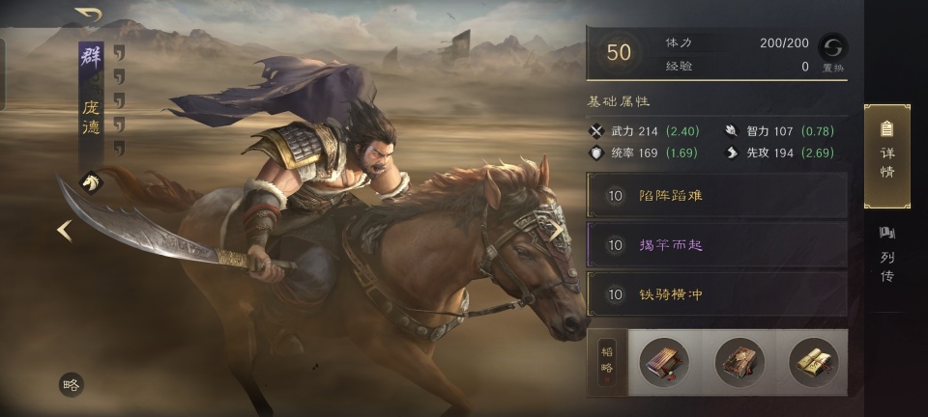This screenshot has width=928, height=417.
Task: Select the first 韬略 book item
Action: [x=664, y=362]
